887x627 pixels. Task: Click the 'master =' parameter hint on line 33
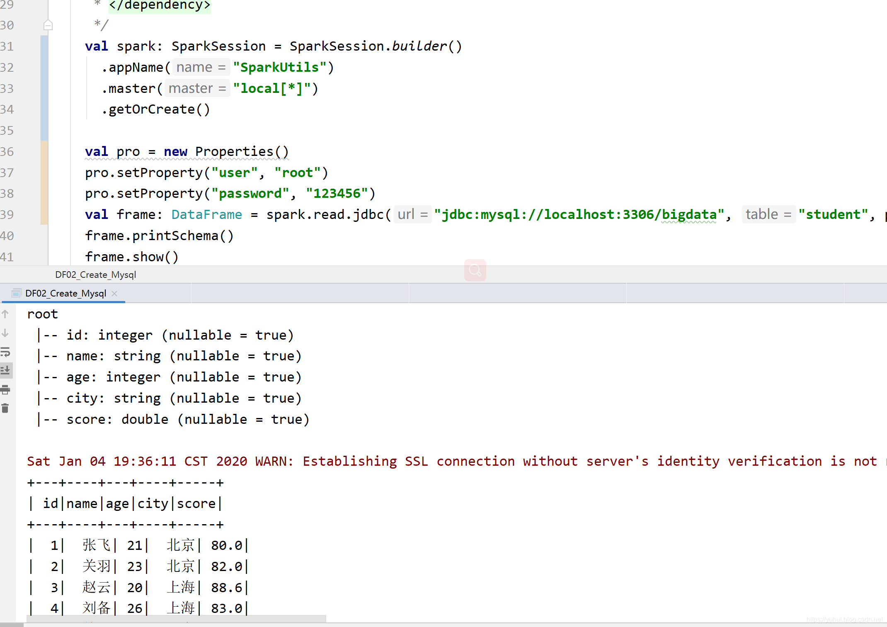click(x=197, y=88)
